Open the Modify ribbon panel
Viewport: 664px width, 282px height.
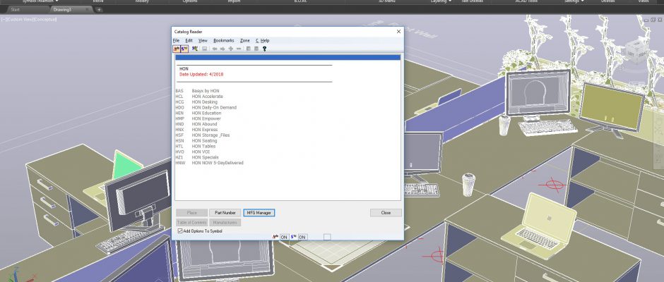142,1
